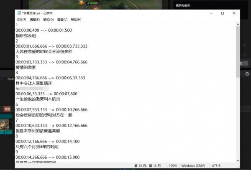Open the 帮助 (Help) menu
Viewport: 251px width, 170px height.
coord(76,20)
